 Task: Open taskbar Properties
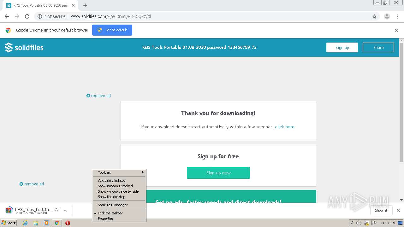tap(119, 218)
